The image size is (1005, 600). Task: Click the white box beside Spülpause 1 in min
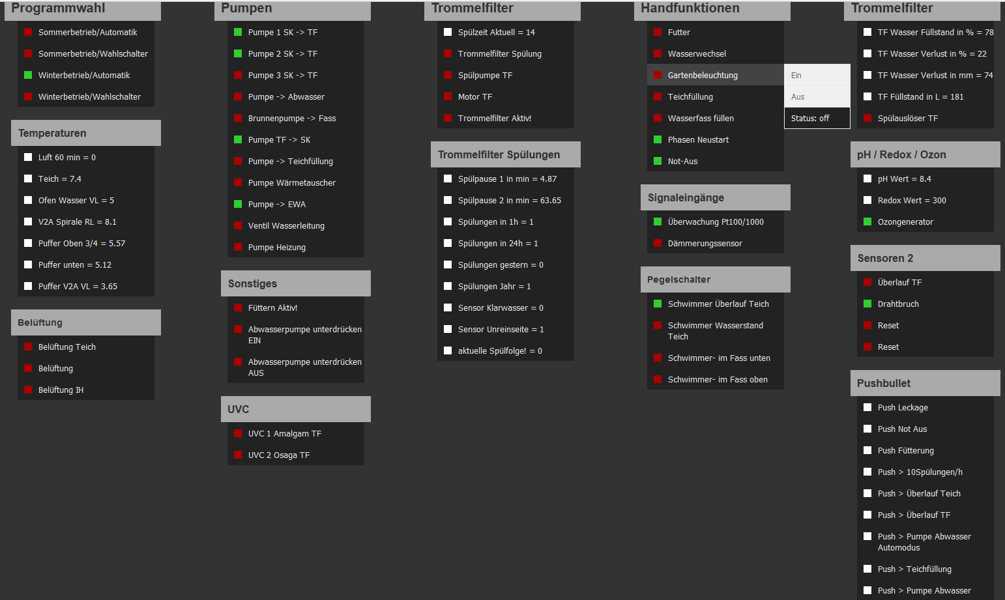[x=448, y=179]
